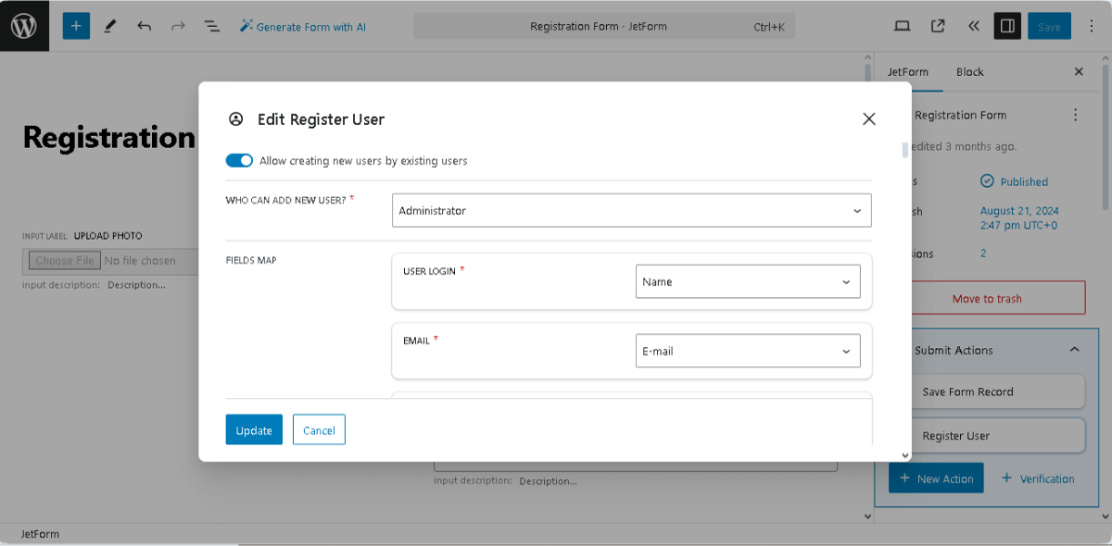This screenshot has height=546, width=1112.
Task: Toggle the block inserter plus button
Action: click(x=76, y=26)
